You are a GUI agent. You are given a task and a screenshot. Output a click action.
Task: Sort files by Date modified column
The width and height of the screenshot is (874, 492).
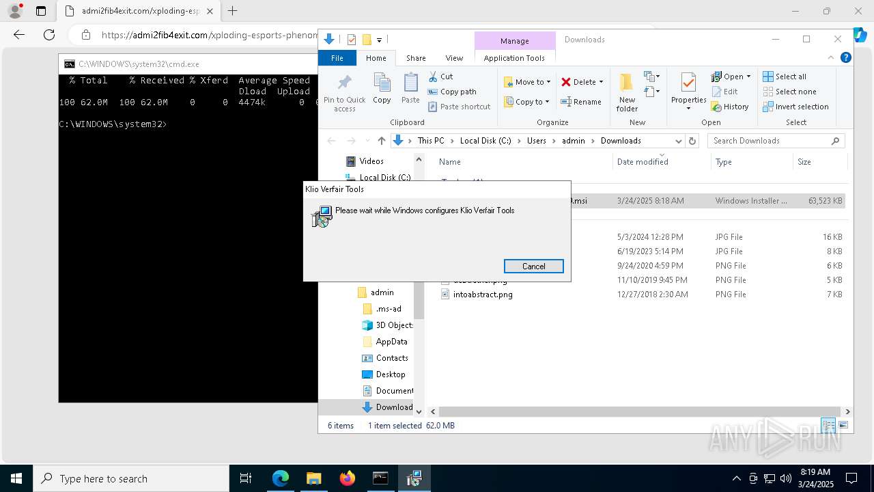[661, 162]
